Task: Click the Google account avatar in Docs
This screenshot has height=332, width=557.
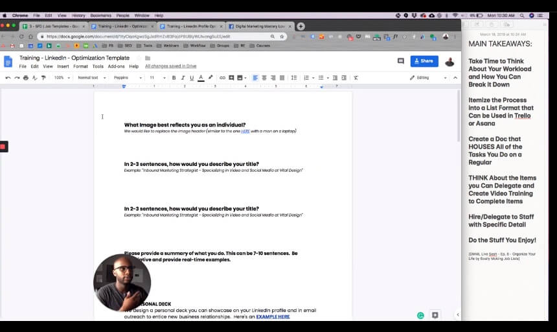Action: pyautogui.click(x=449, y=62)
